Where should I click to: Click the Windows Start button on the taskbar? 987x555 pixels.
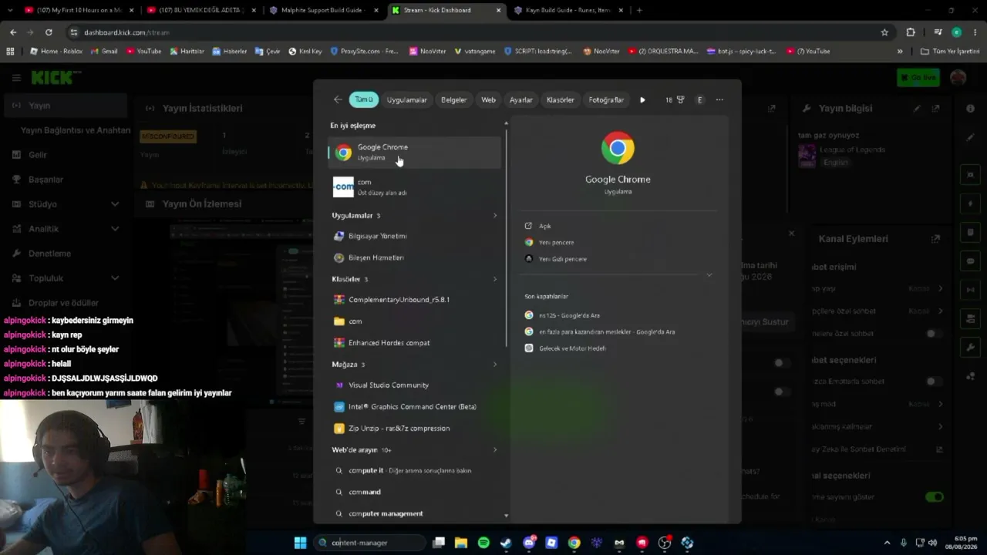click(x=300, y=543)
